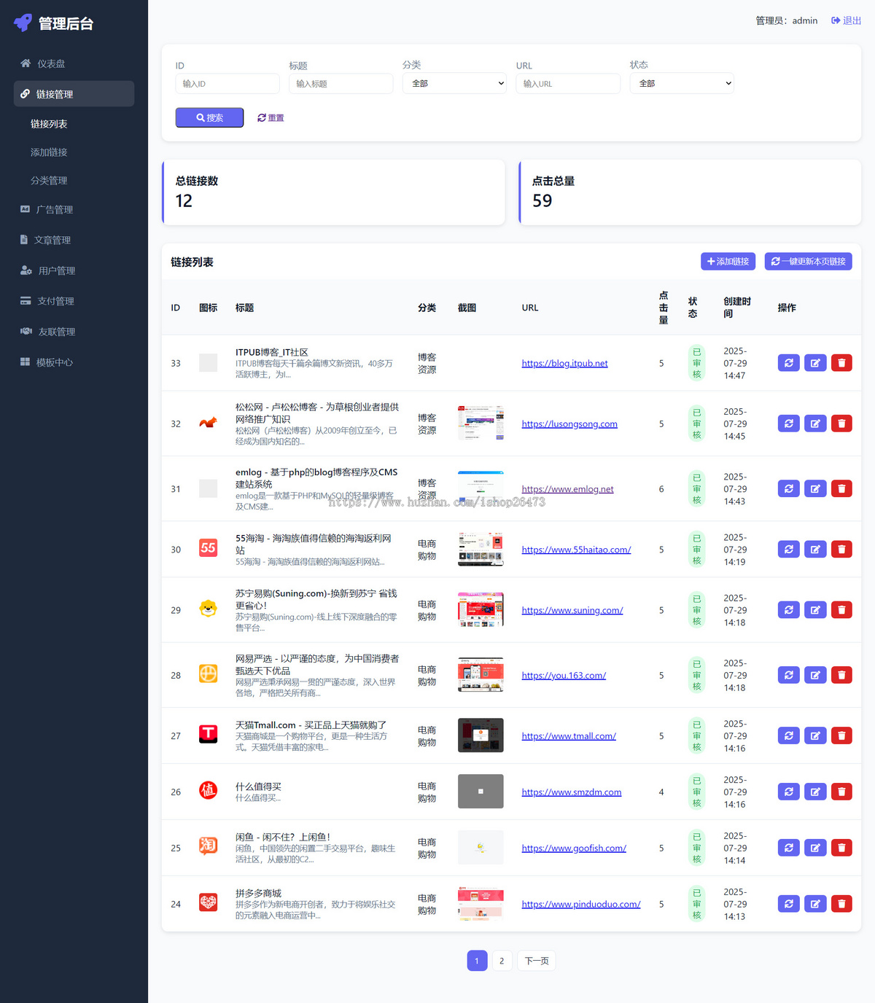Image resolution: width=875 pixels, height=1003 pixels.
Task: Open the https://www.goofish.com/ link
Action: click(574, 848)
